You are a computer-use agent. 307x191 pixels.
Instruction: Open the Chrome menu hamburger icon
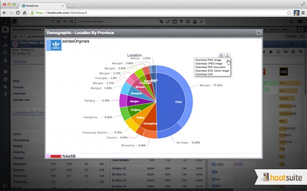coord(303,13)
